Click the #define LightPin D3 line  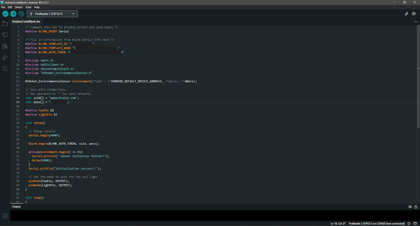pos(41,114)
